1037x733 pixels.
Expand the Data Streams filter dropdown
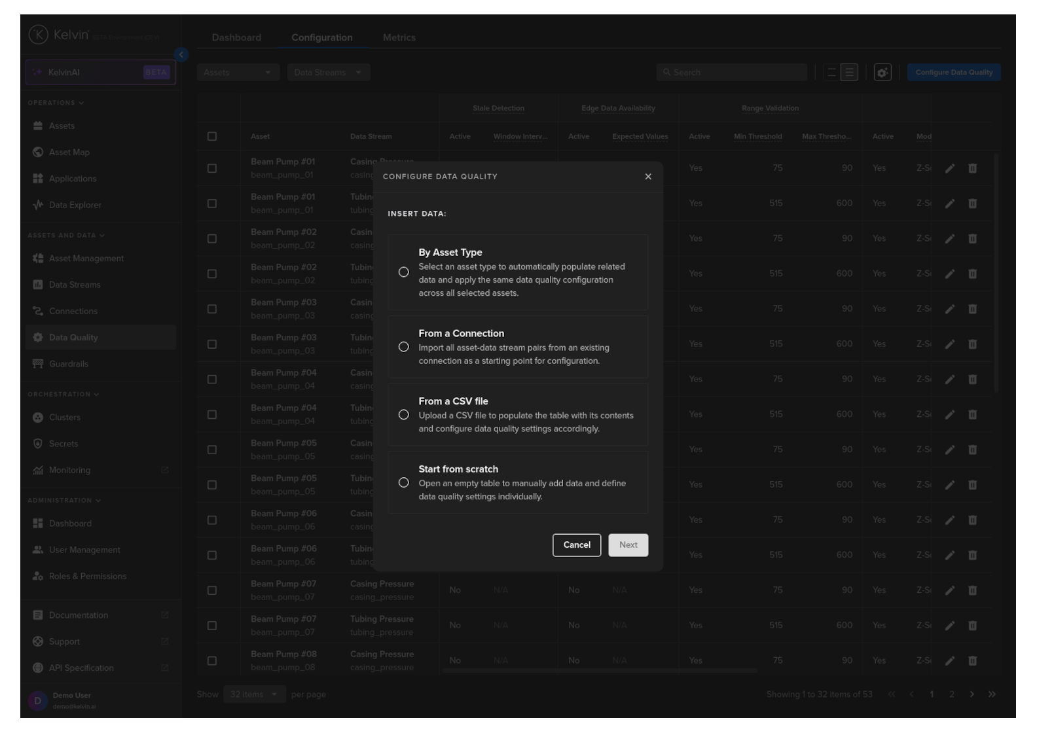328,73
